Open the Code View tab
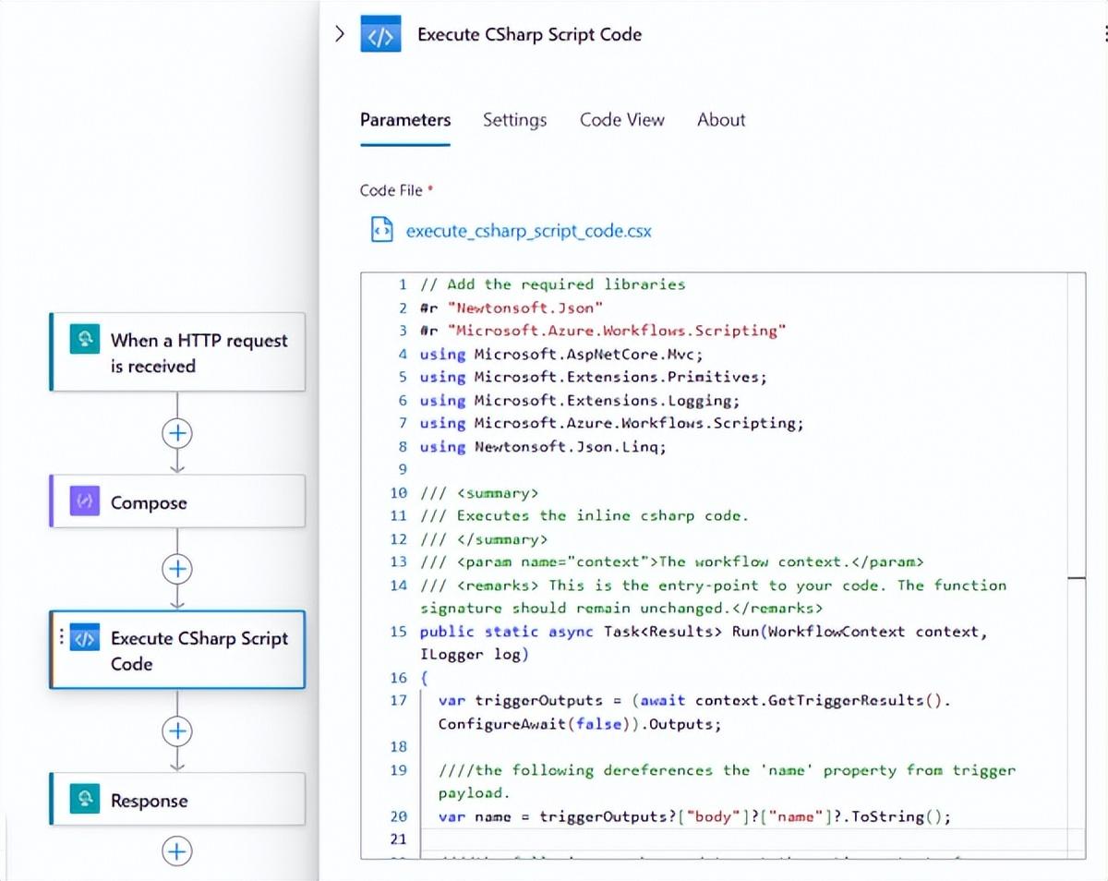 (621, 120)
